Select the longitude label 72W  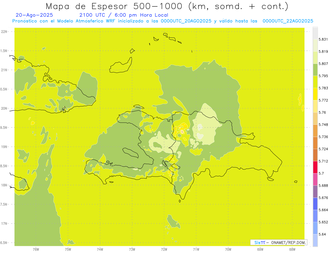click(x=164, y=249)
